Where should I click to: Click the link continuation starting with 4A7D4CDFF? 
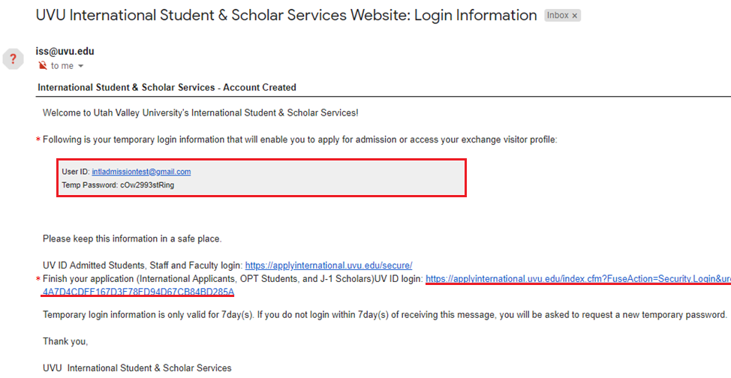[138, 292]
